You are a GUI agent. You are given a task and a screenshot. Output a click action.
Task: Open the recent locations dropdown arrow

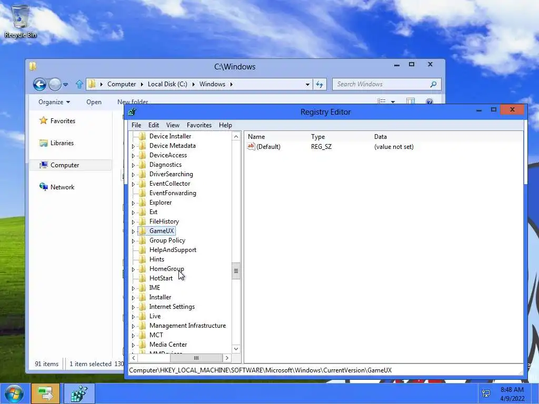coord(65,85)
